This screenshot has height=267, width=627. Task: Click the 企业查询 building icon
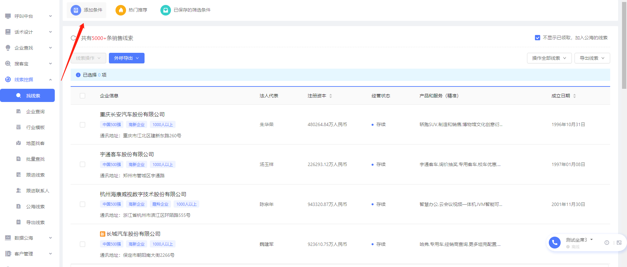click(x=18, y=111)
